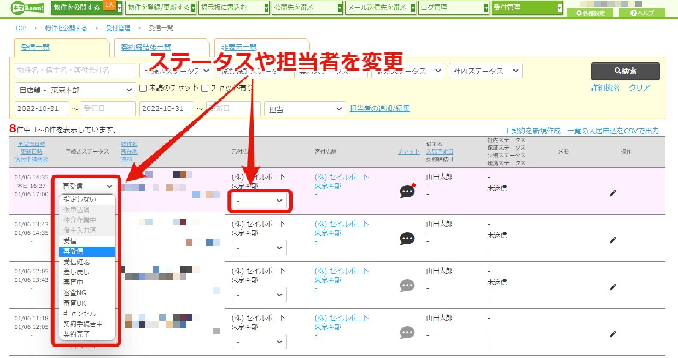Click 一覧の入居申込をCSVで出力 link
The image size is (678, 358).
(x=613, y=131)
